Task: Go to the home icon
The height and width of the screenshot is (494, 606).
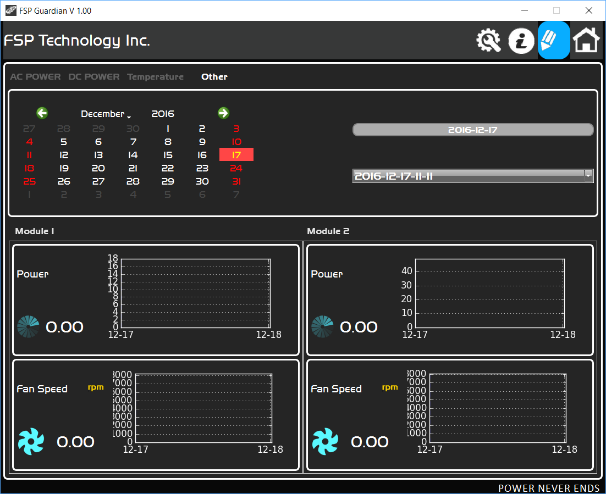Action: click(x=586, y=40)
